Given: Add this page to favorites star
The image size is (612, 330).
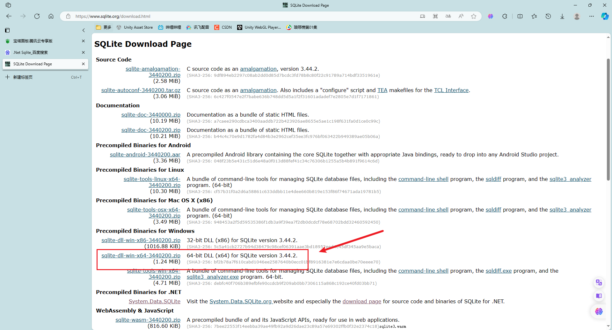Looking at the screenshot, I should click(x=474, y=16).
